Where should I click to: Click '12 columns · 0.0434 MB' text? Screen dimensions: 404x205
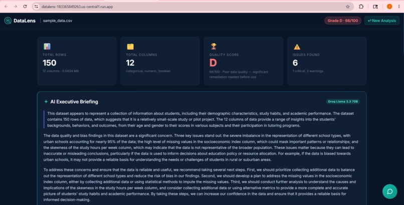click(x=61, y=71)
